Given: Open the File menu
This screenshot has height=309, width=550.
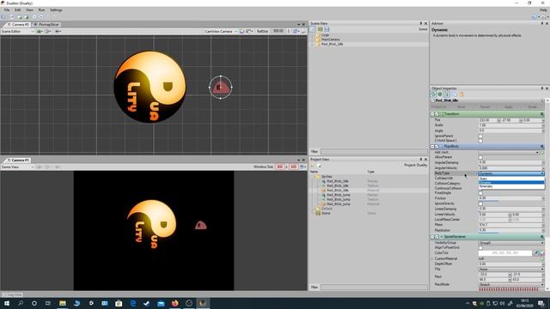Looking at the screenshot, I should point(7,10).
